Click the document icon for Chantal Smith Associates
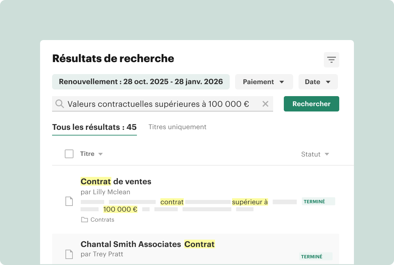Viewport: 394px width, 265px height. tap(69, 254)
